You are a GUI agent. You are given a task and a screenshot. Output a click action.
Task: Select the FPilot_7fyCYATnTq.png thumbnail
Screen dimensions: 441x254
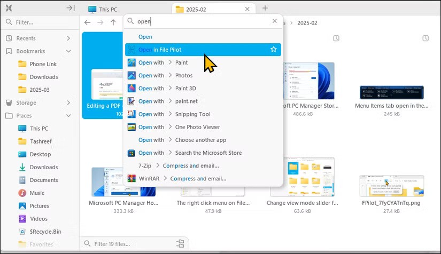tap(391, 186)
